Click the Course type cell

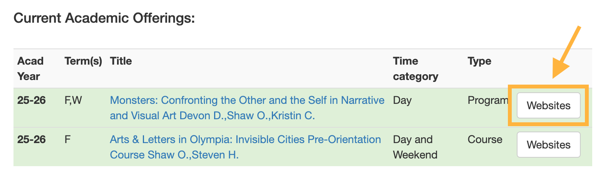click(485, 139)
